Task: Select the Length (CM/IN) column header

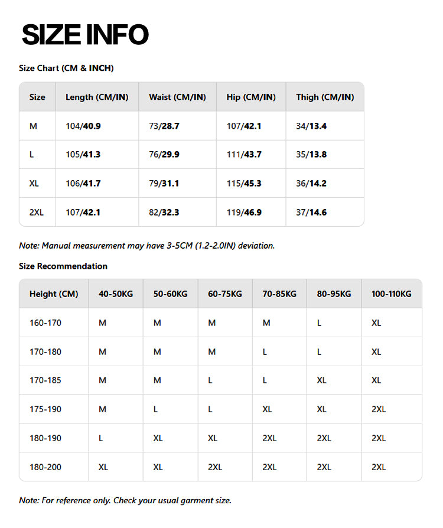Action: [97, 97]
